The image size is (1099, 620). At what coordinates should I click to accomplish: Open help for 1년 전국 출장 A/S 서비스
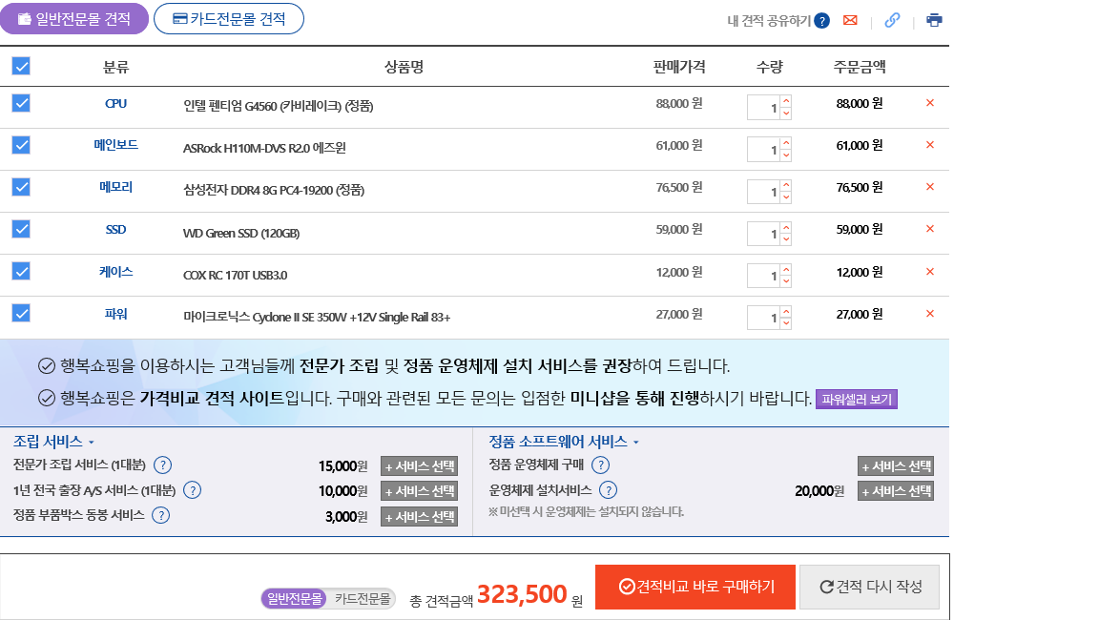(x=192, y=490)
